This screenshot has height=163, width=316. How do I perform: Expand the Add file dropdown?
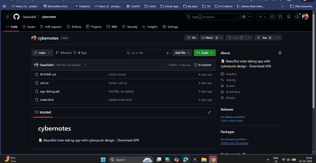pos(182,53)
